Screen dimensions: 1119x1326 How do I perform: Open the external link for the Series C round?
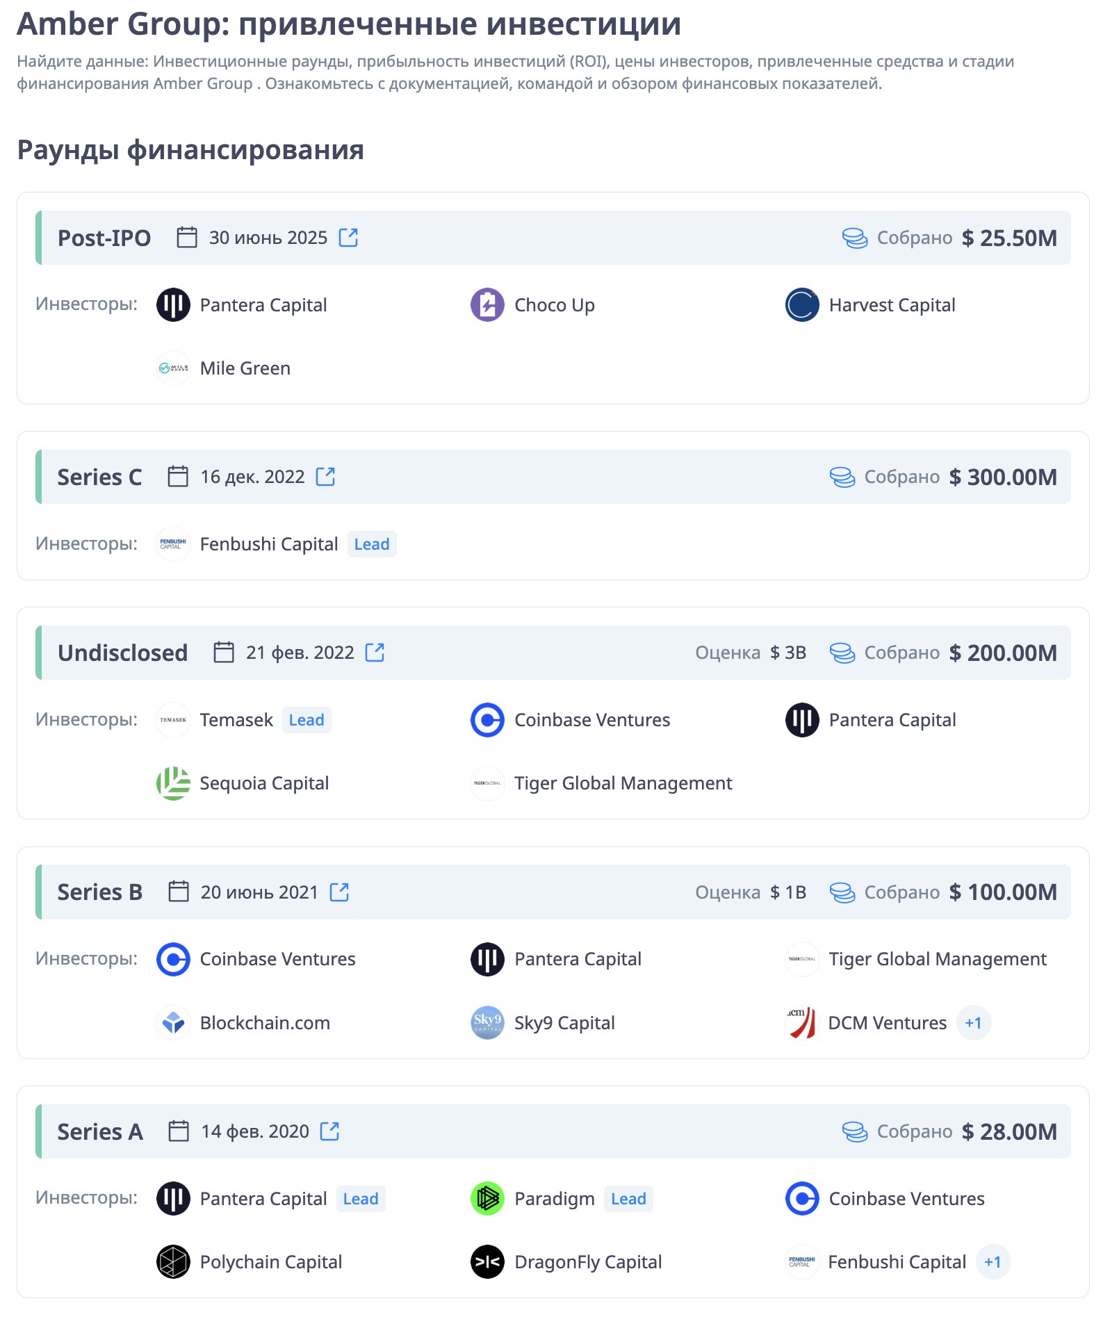click(x=325, y=477)
